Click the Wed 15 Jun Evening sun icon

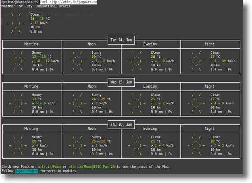pos(137,103)
